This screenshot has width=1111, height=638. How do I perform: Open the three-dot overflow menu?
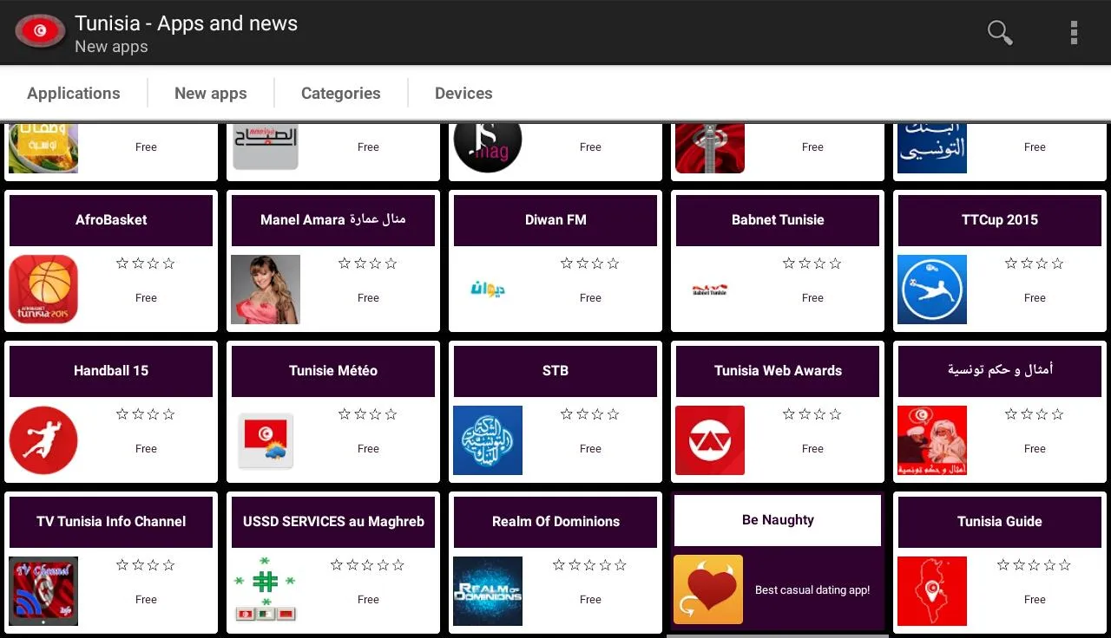[x=1074, y=33]
